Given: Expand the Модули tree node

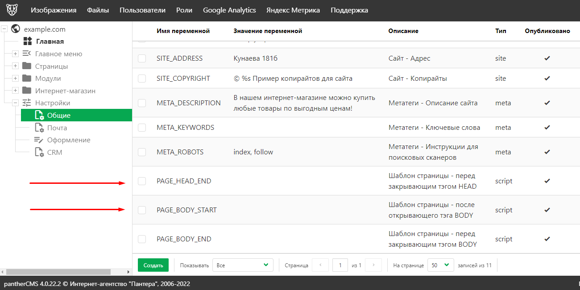Looking at the screenshot, I should coord(15,79).
